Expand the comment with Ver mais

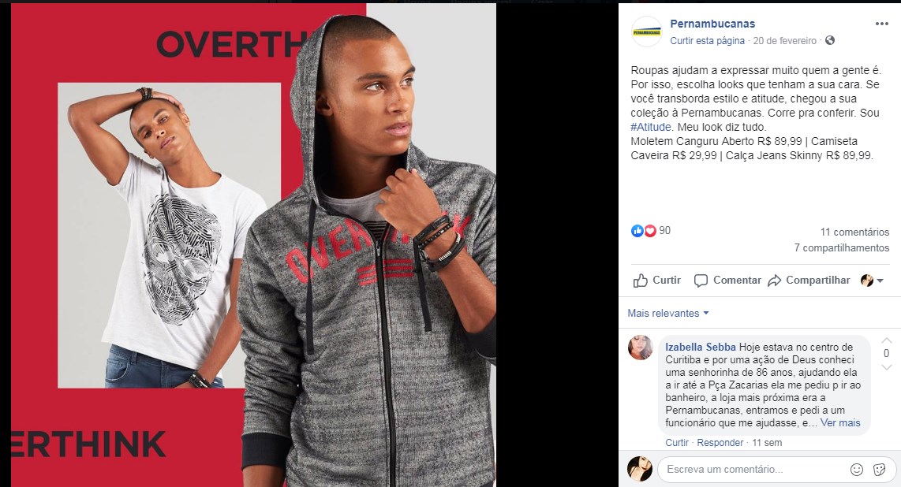[840, 422]
